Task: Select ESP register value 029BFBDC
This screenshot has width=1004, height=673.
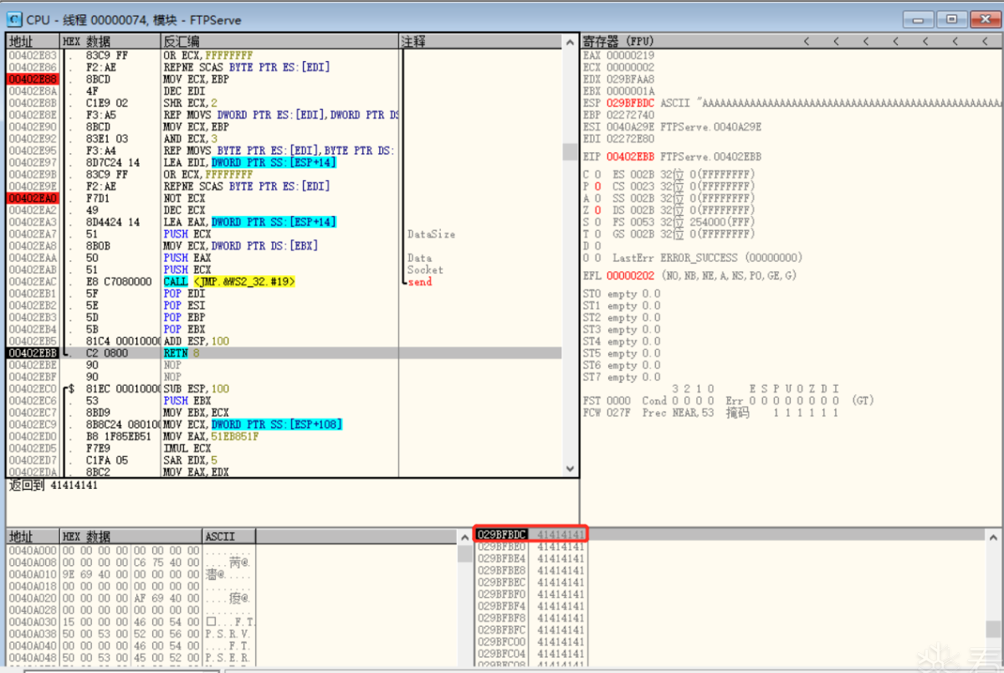Action: (x=630, y=103)
